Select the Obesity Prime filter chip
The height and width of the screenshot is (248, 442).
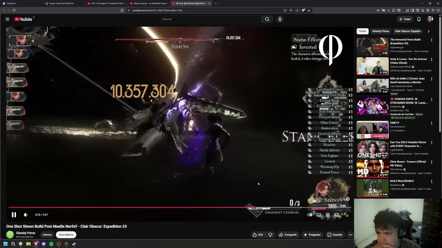tap(381, 31)
